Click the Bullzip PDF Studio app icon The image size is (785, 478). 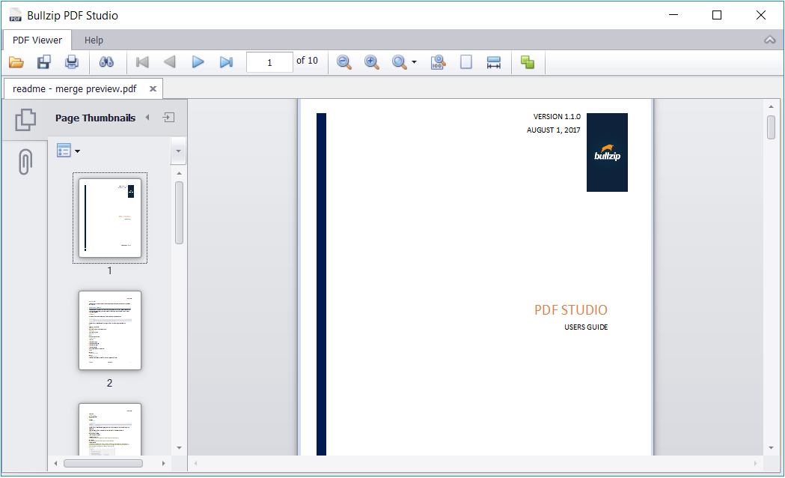tap(16, 15)
